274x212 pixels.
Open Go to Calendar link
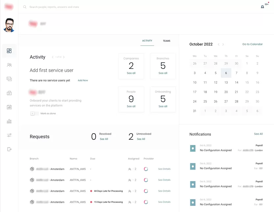click(x=252, y=44)
